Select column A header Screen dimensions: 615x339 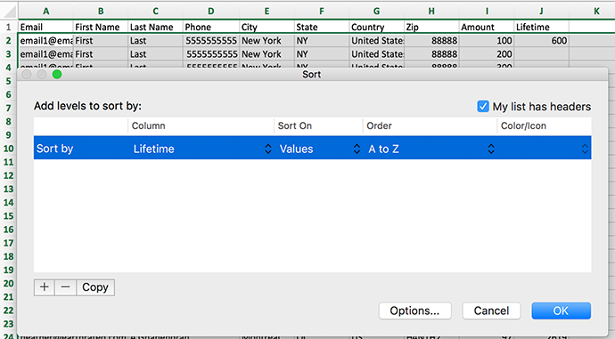45,11
